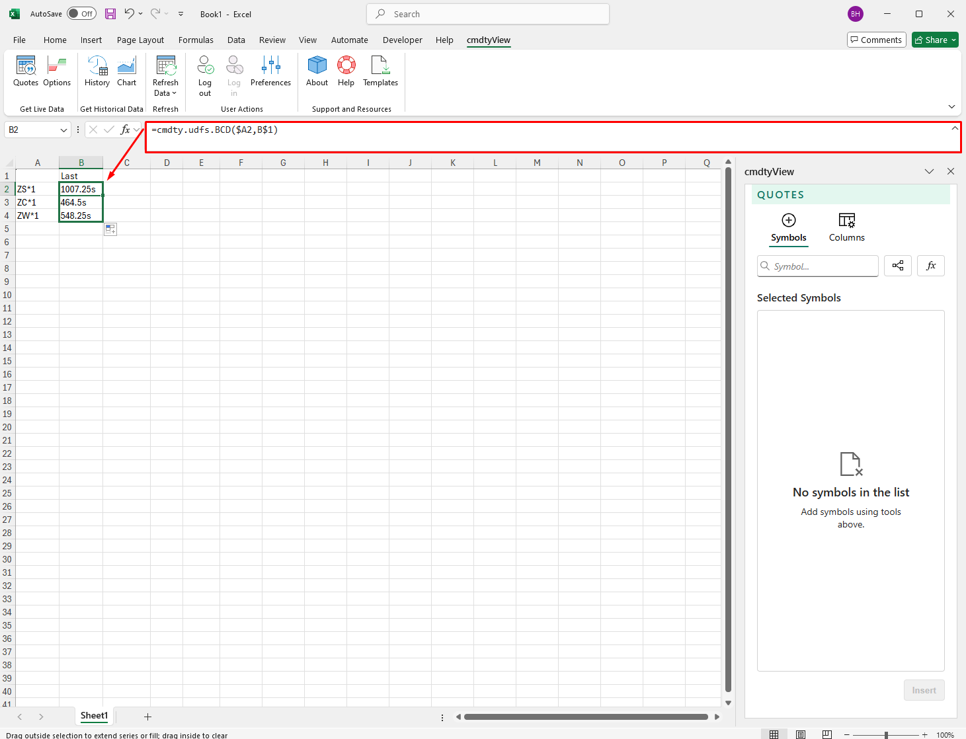The width and height of the screenshot is (966, 739).
Task: Collapse the ribbon with chevron arrow
Action: 951,106
